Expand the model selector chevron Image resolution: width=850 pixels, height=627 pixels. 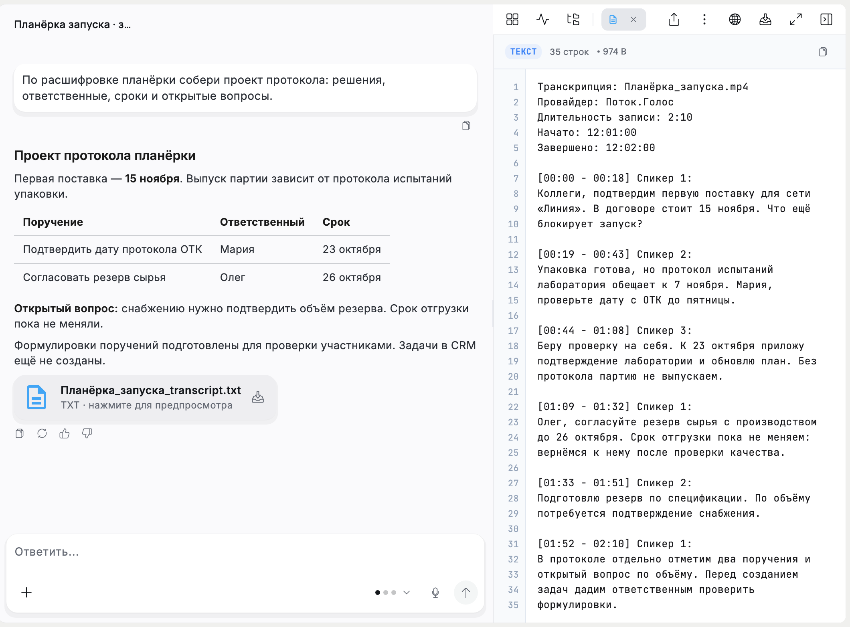pos(407,593)
